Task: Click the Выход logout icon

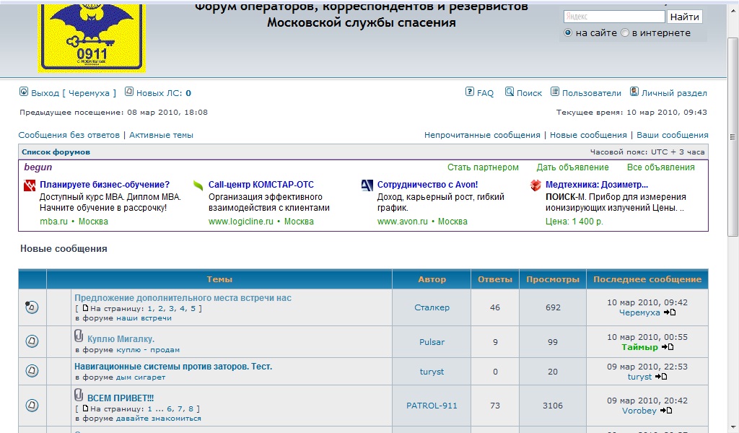Action: [x=24, y=92]
